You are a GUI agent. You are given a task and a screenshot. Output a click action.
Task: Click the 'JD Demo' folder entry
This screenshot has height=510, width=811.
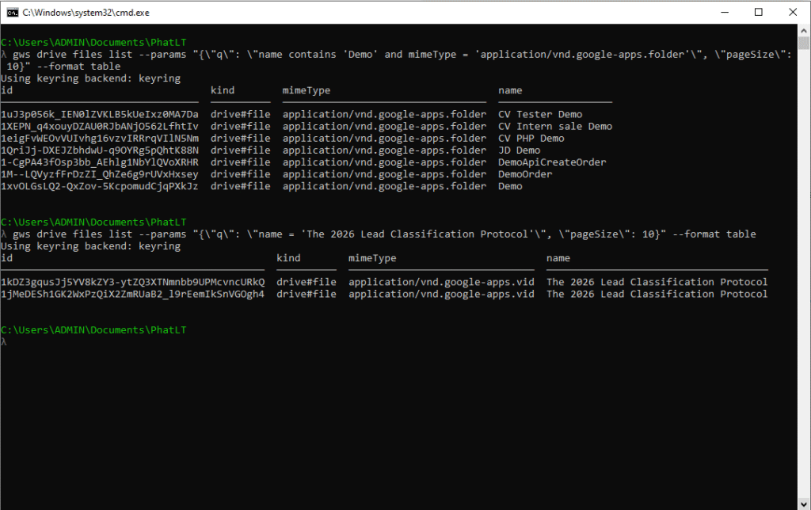pos(519,150)
